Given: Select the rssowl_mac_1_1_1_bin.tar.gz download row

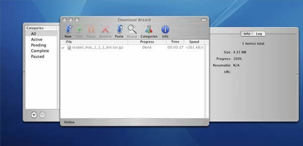Looking at the screenshot, I should 132,47.
